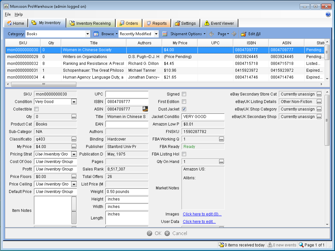The width and height of the screenshot is (335, 251).
Task: Click the Images edit link
Action: coord(202,214)
